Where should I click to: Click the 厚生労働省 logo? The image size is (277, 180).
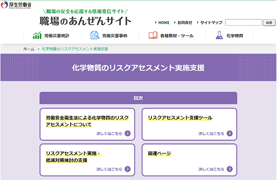click(16, 5)
